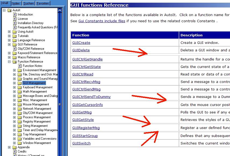Open the GUICtrlRead function link
The width and height of the screenshot is (230, 156).
tap(83, 74)
